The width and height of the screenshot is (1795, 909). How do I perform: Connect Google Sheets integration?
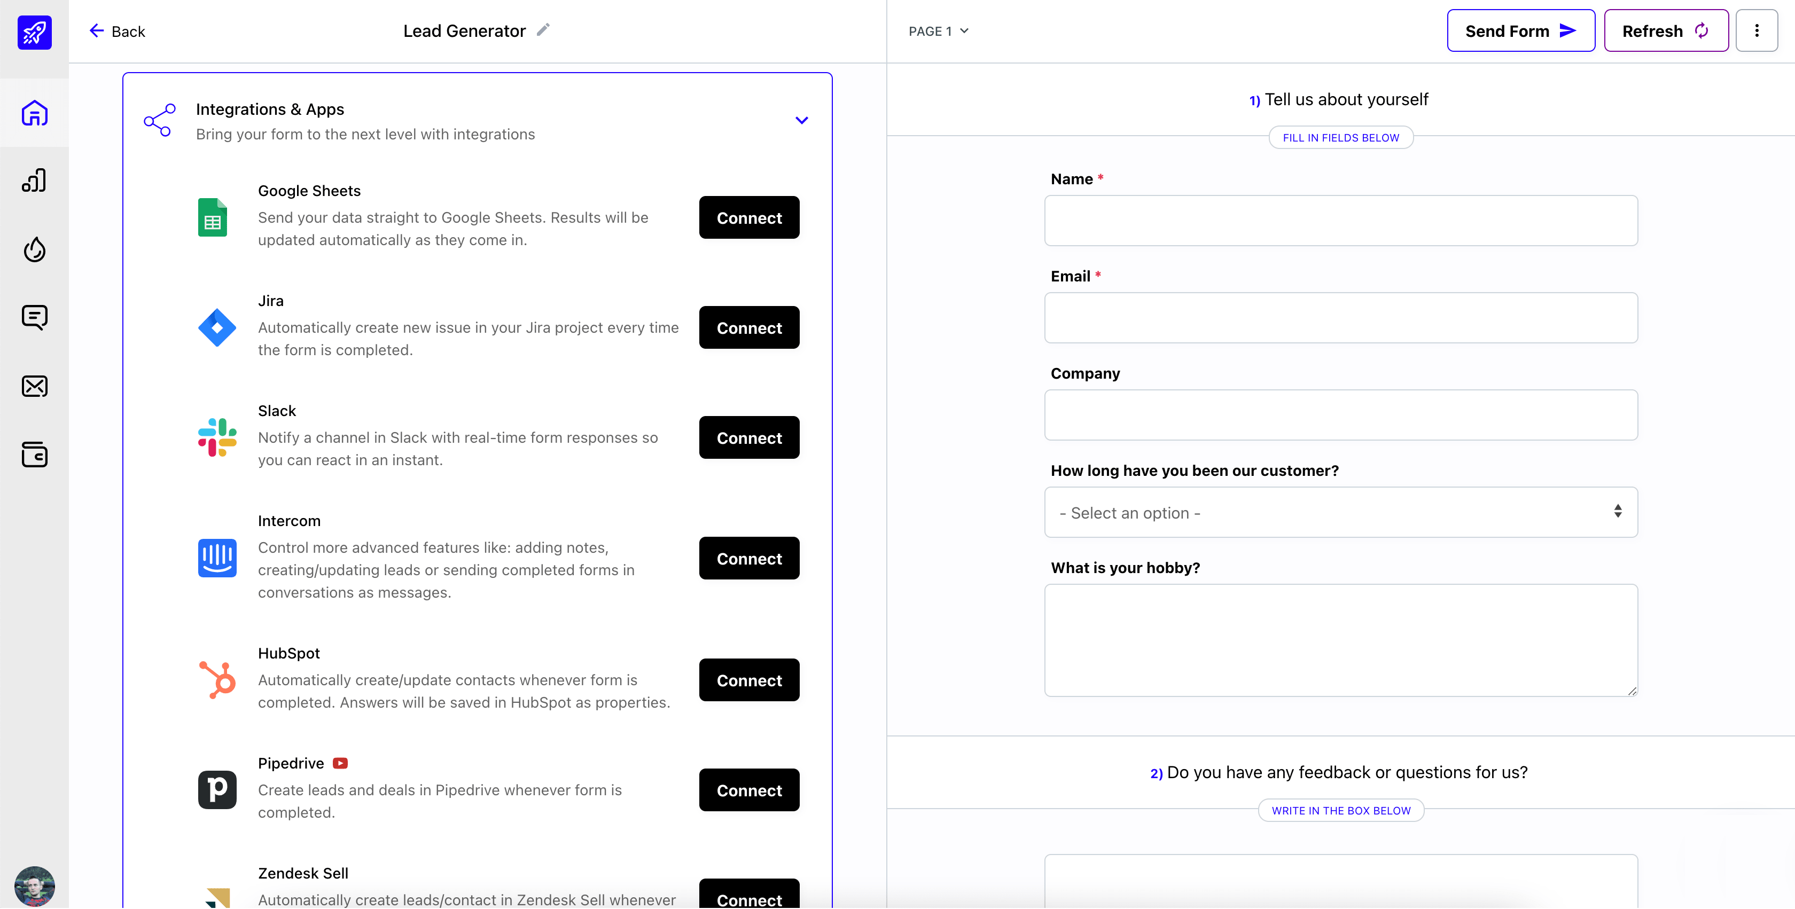[x=748, y=217]
